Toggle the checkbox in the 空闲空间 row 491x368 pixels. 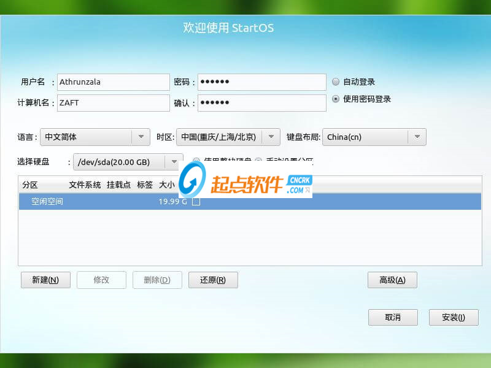pyautogui.click(x=196, y=202)
